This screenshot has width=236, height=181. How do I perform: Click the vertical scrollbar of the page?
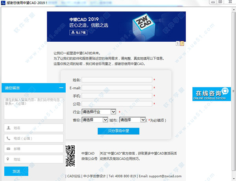(234, 91)
